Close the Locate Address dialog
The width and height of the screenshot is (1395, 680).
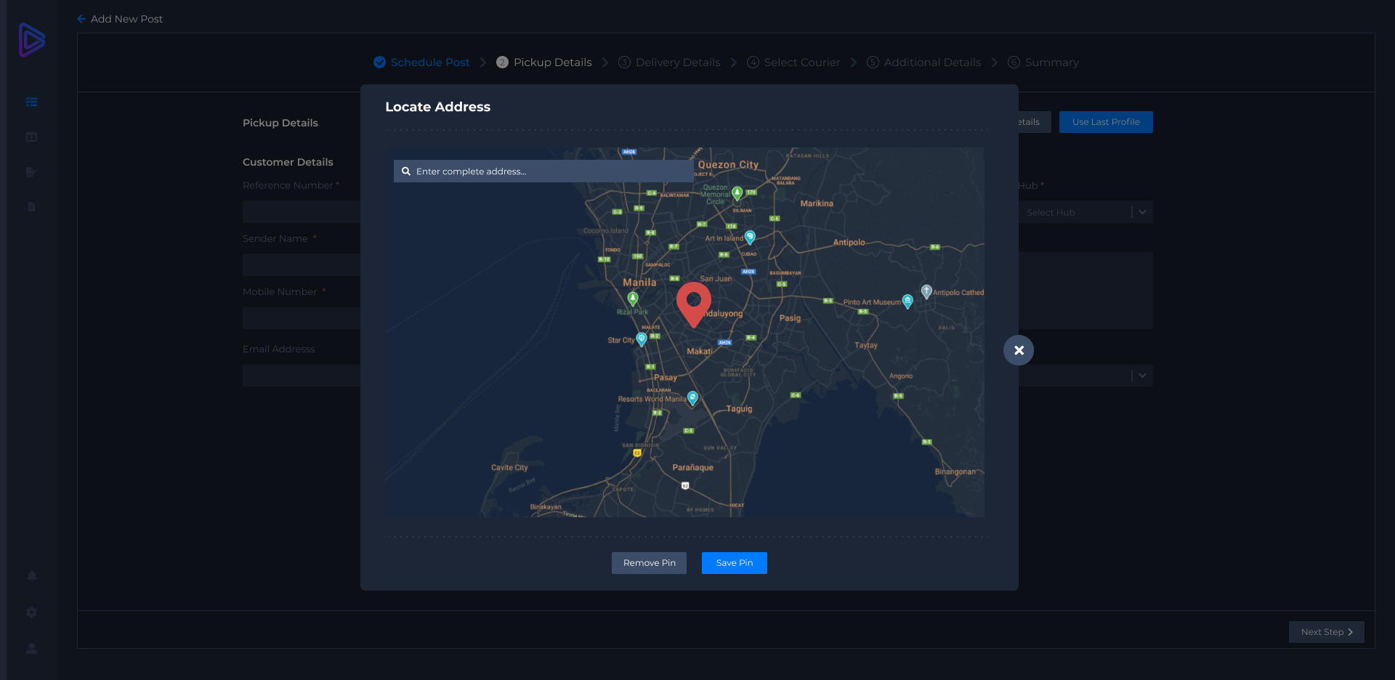[1019, 350]
